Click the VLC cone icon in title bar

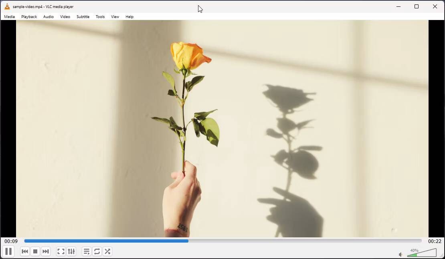point(7,6)
